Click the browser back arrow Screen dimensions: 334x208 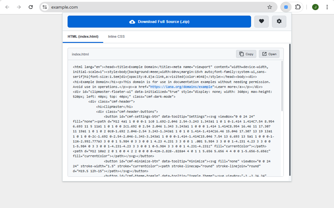click(x=7, y=7)
